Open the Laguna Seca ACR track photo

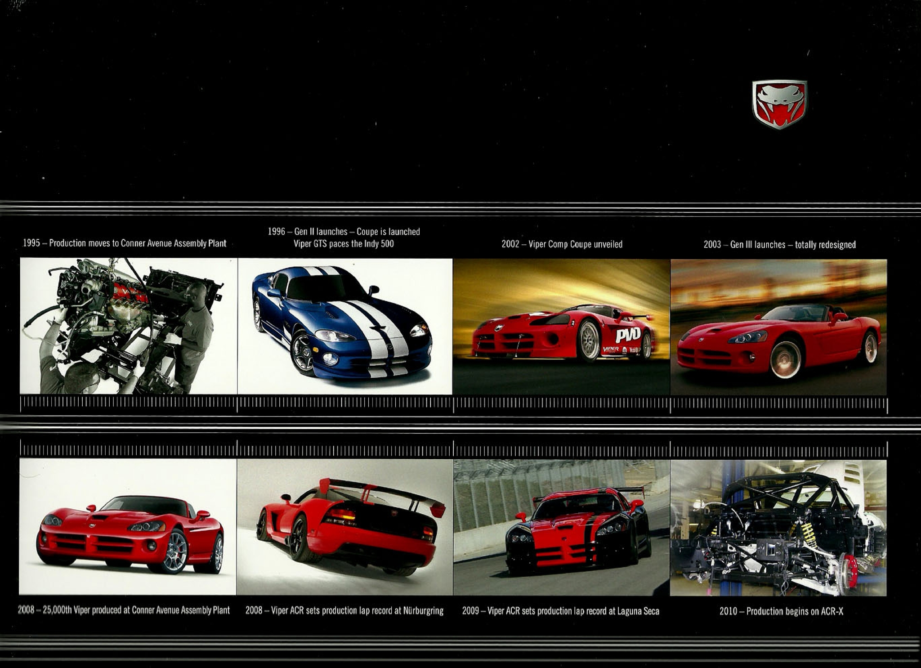pyautogui.click(x=561, y=527)
